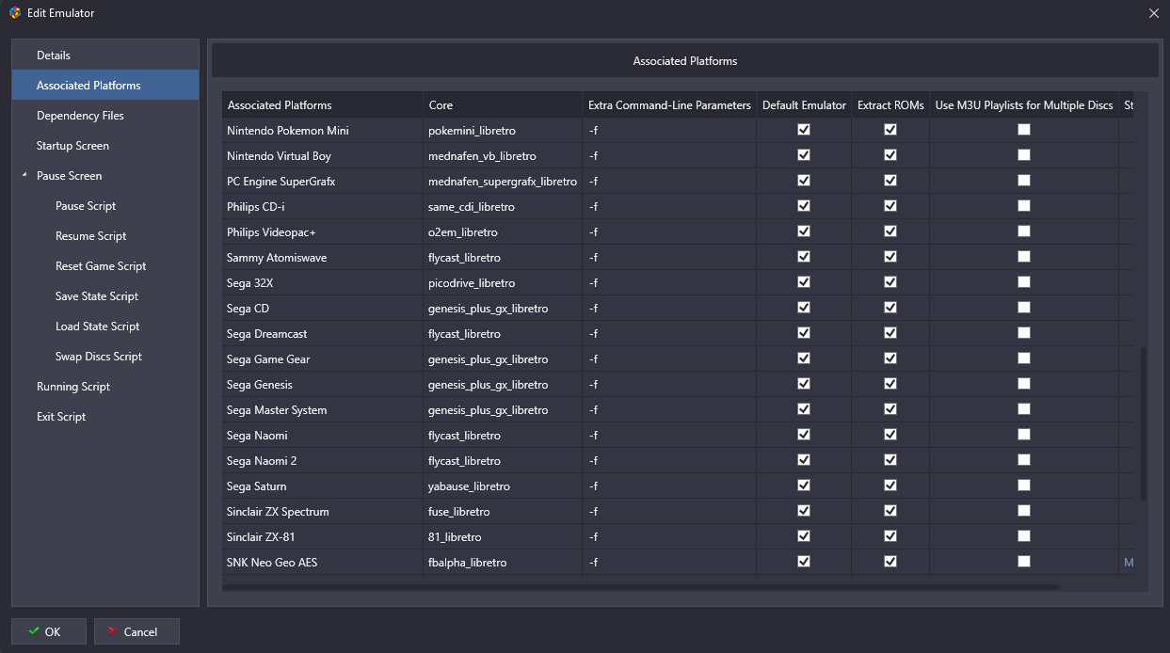Click core cell pokemini_libretro
The width and height of the screenshot is (1170, 653).
pos(503,130)
